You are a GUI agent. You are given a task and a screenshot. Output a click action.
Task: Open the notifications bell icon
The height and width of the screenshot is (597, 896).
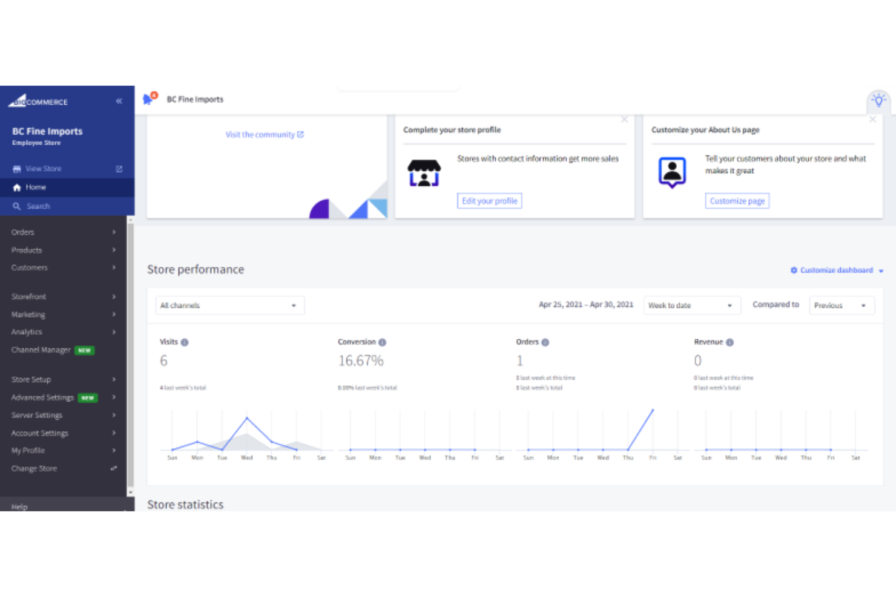pos(148,99)
